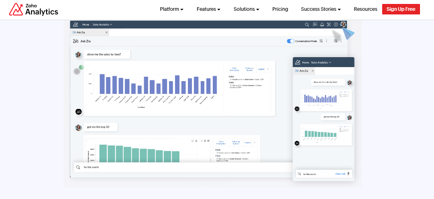The height and width of the screenshot is (199, 434).
Task: Expand the Sales Analytics dropdown in the small panel
Action: click(x=321, y=63)
